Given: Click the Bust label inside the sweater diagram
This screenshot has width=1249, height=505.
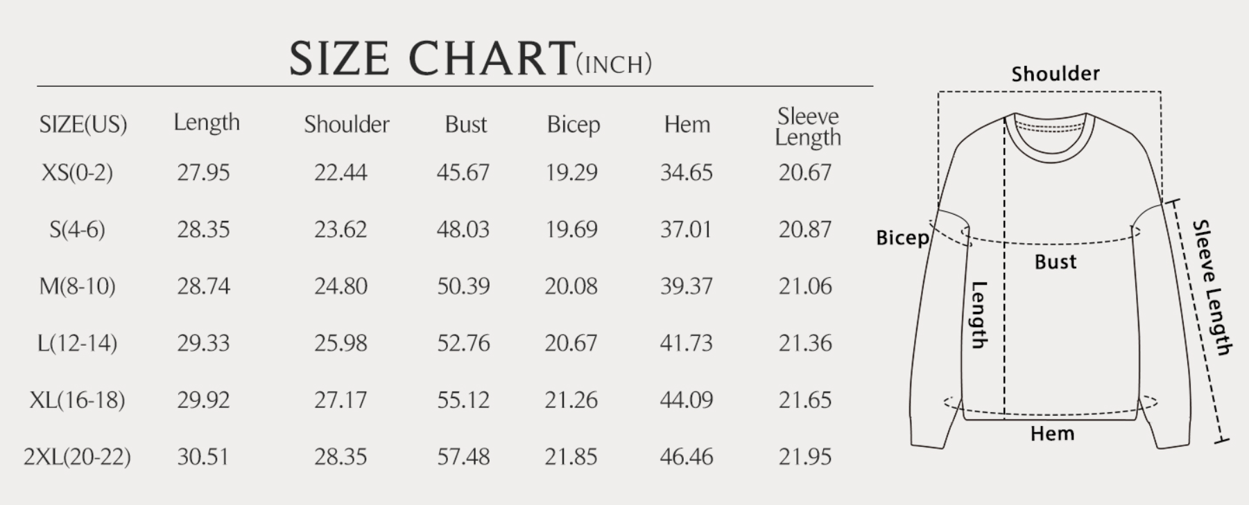Looking at the screenshot, I should click(1055, 262).
